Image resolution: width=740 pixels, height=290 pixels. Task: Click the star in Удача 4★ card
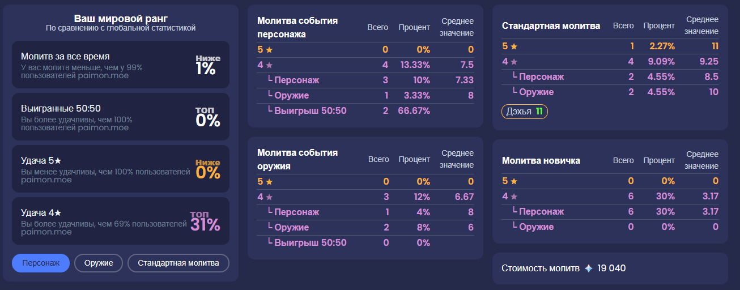pyautogui.click(x=57, y=212)
